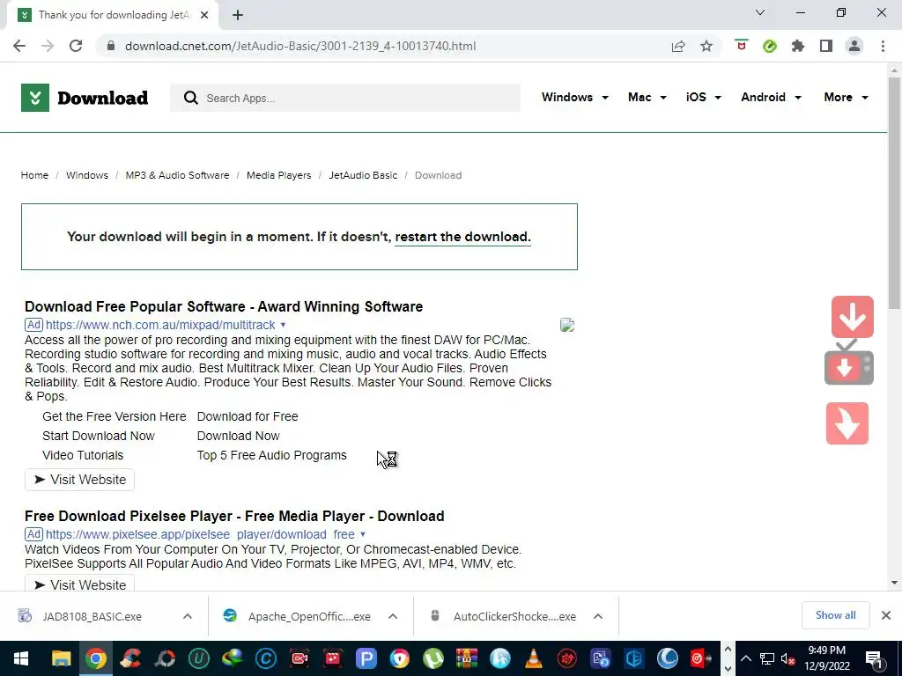
Task: Go to Home breadcrumb
Action: 34,175
